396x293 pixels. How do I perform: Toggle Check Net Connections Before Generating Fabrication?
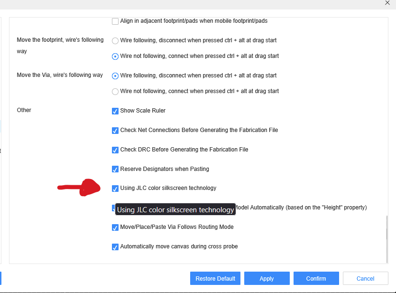pos(115,131)
